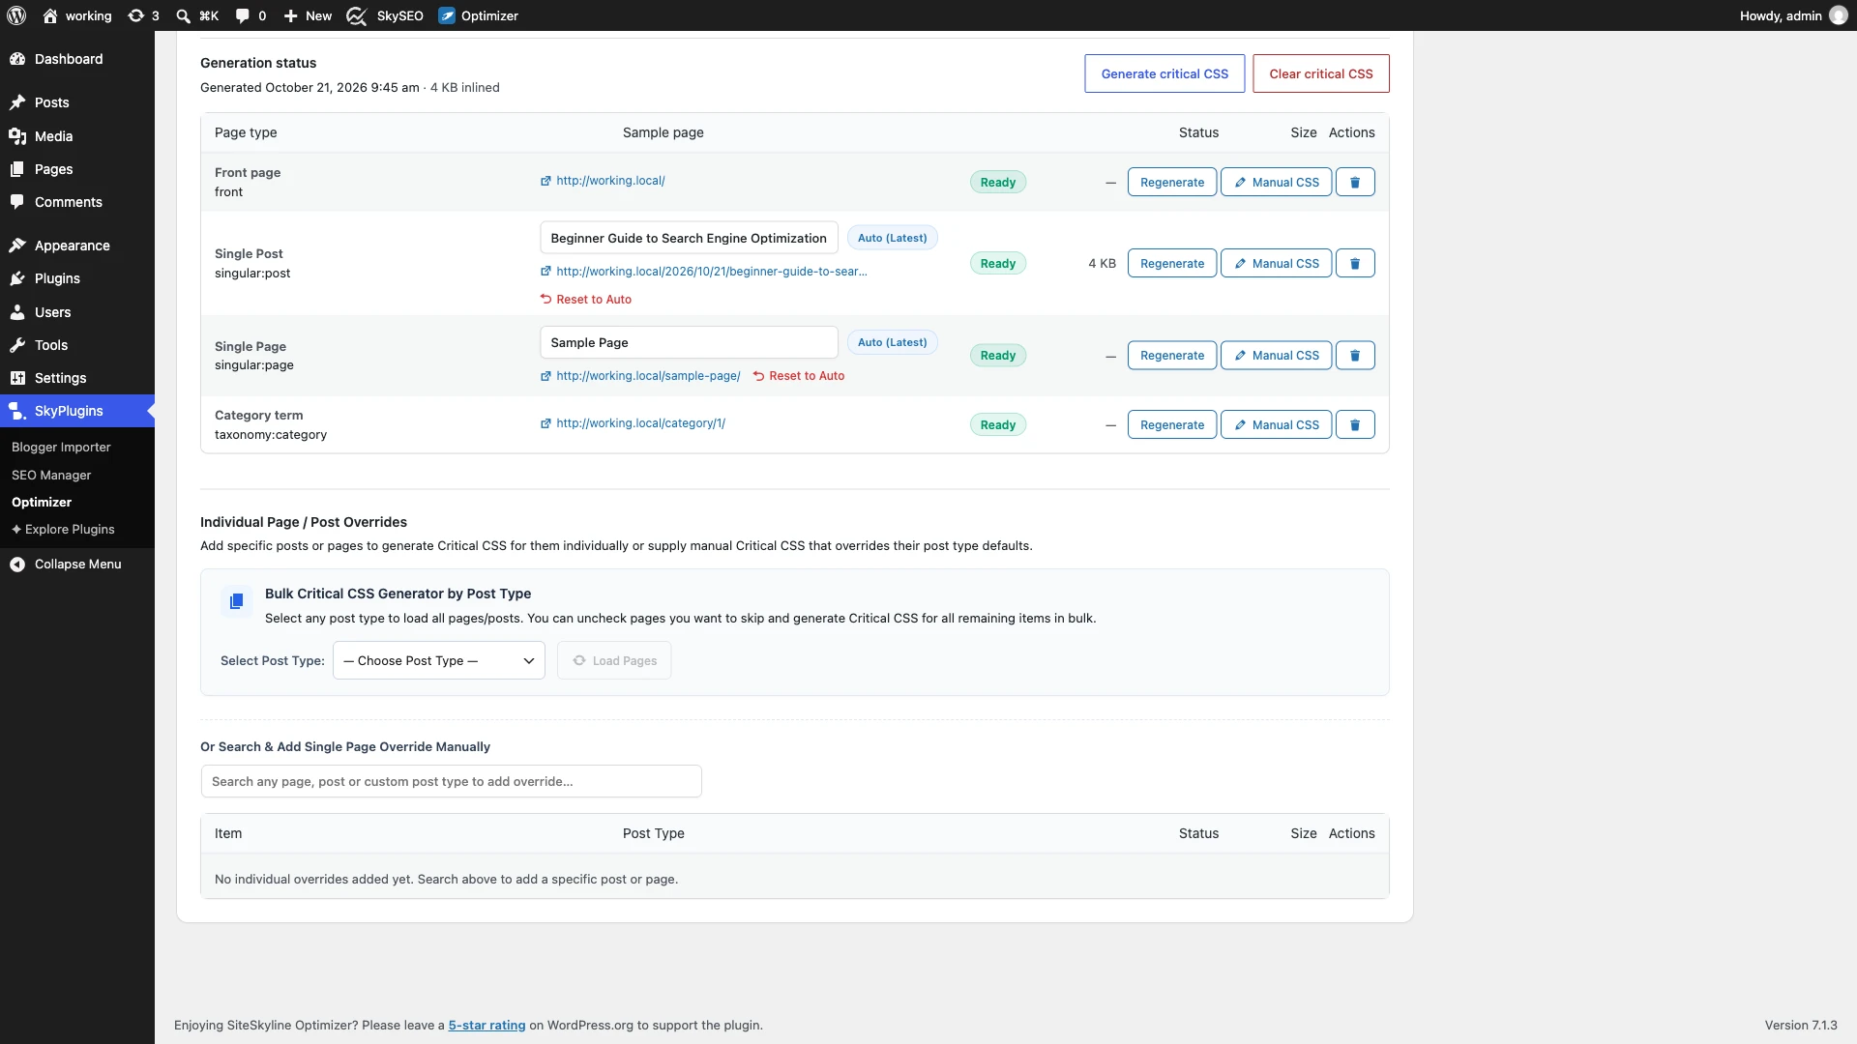Screen dimensions: 1857x1044
Task: Click the Collapse Menu arrow icon
Action: tap(17, 565)
